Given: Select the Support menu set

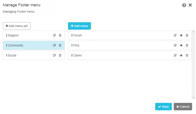Looking at the screenshot, I should click(x=34, y=35).
